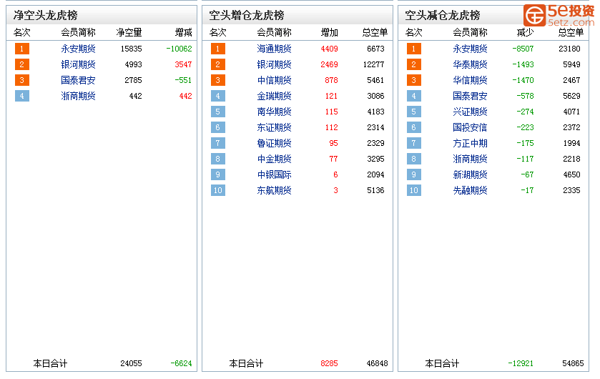Open 兴证期货 in 空头减仓龙虎榜
Image resolution: width=600 pixels, height=379 pixels.
[470, 112]
